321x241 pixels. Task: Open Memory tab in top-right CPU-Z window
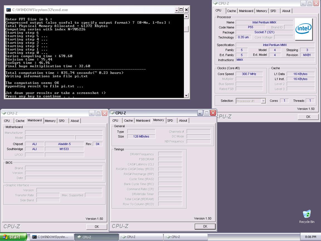pyautogui.click(x=261, y=11)
